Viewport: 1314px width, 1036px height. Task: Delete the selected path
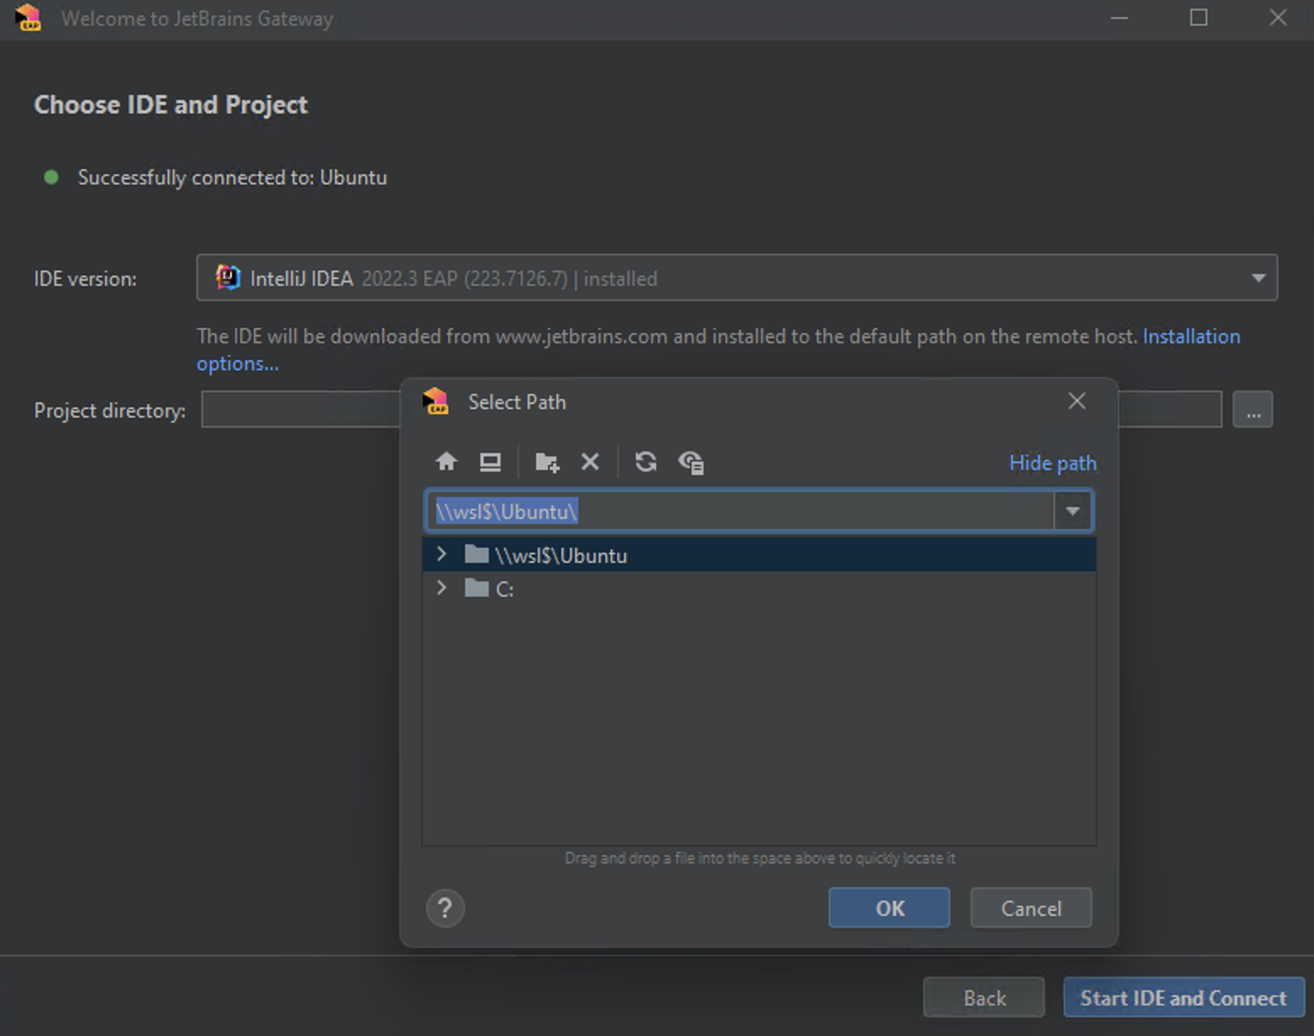click(590, 461)
